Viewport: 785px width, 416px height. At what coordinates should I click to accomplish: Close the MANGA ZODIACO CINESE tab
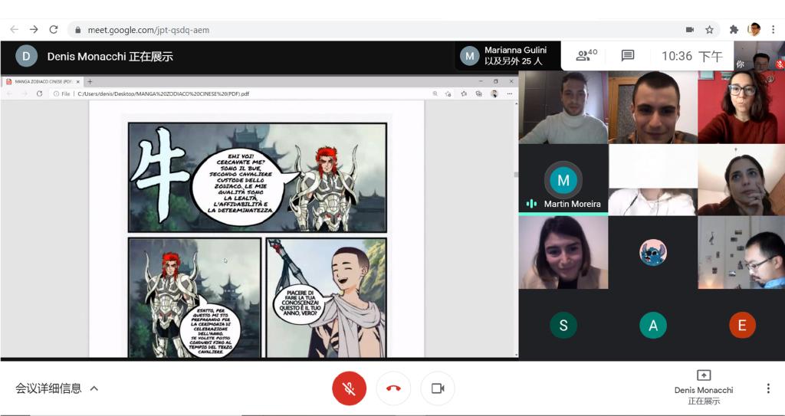point(78,82)
